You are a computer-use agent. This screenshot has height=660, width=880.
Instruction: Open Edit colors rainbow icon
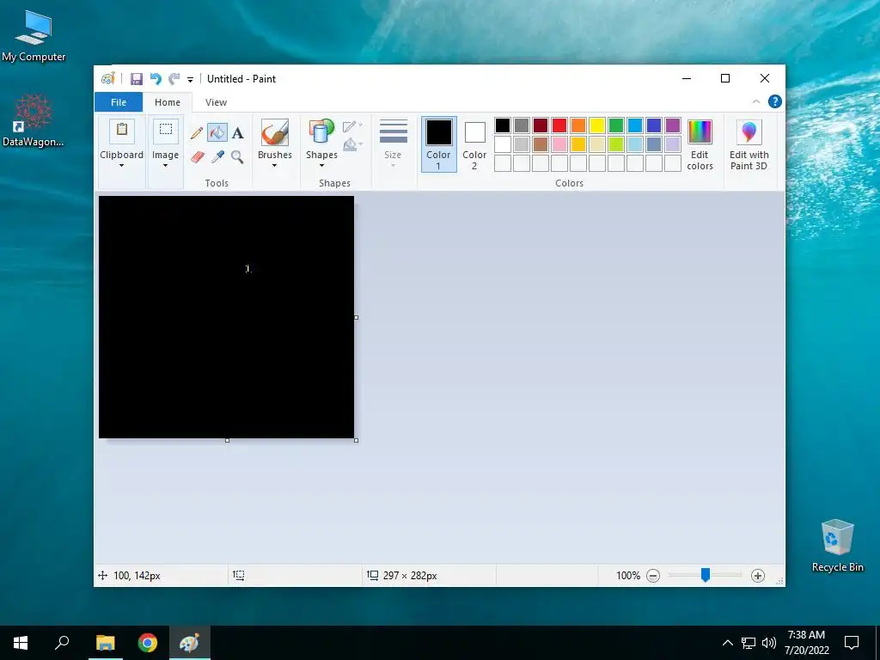[700, 132]
